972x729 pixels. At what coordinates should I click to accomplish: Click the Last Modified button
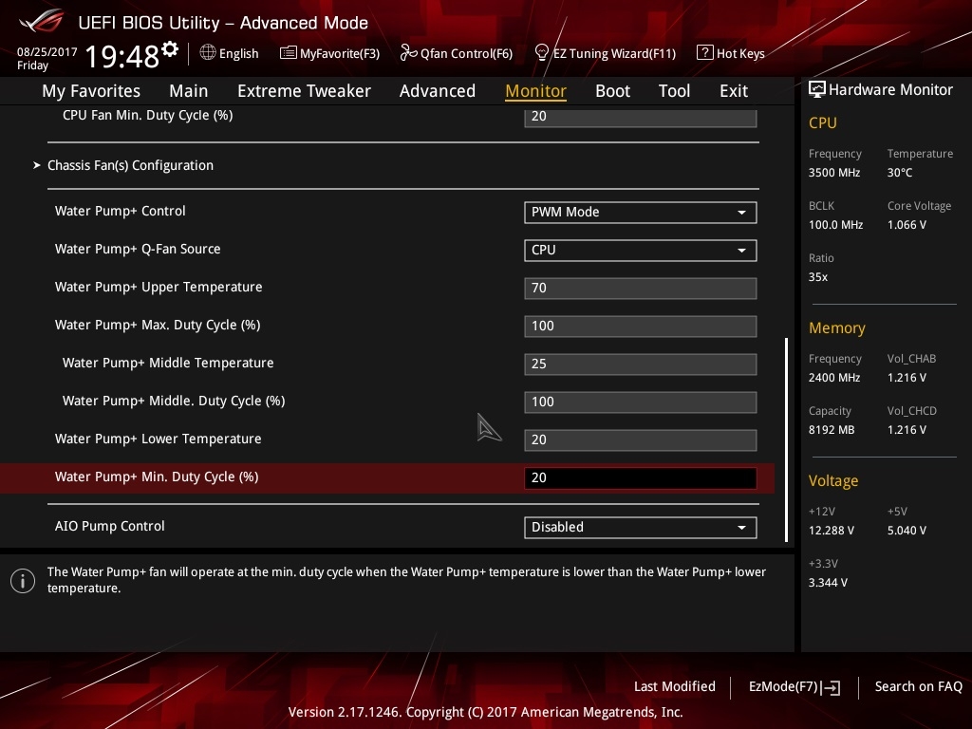click(x=674, y=686)
